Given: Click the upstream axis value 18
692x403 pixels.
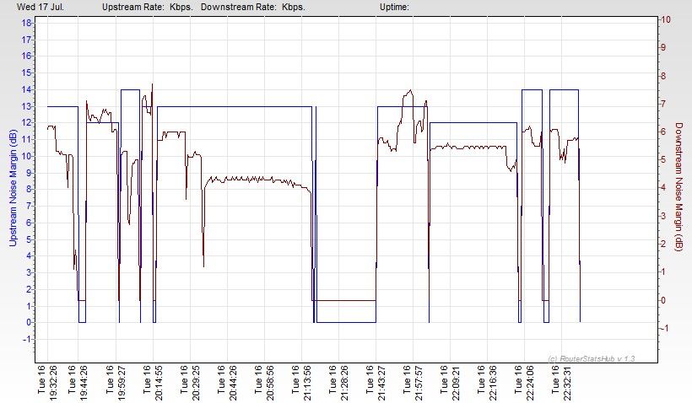Looking at the screenshot, I should (x=26, y=23).
